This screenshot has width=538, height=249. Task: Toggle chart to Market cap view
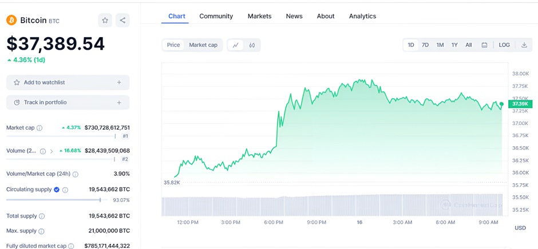(203, 45)
